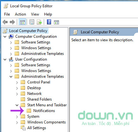Click the Notifications folder icon
Image resolution: width=138 pixels, height=132 pixels.
(29, 111)
